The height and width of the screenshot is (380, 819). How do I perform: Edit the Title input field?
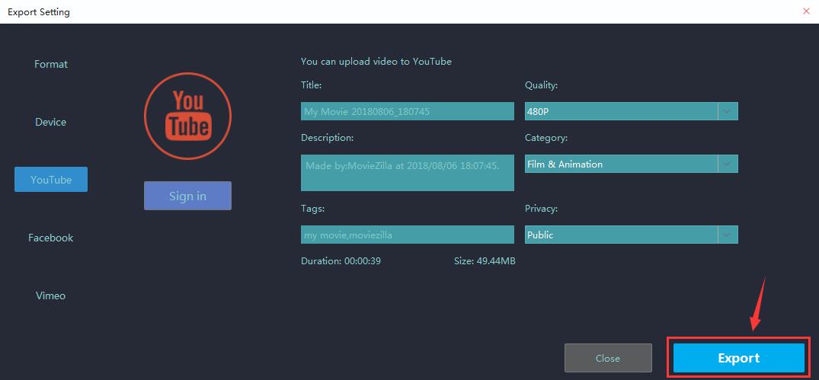tap(408, 111)
